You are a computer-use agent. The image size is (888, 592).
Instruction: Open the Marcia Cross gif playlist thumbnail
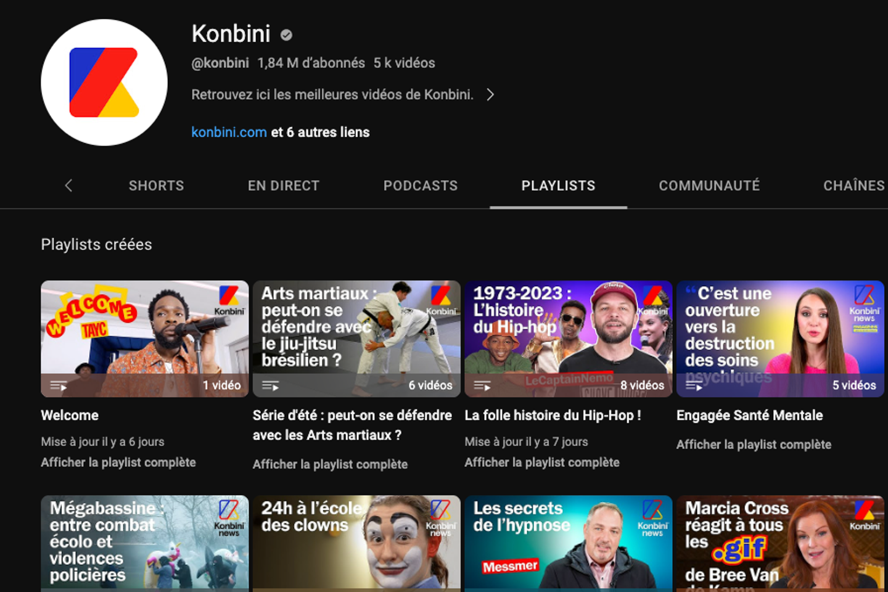pyautogui.click(x=780, y=543)
